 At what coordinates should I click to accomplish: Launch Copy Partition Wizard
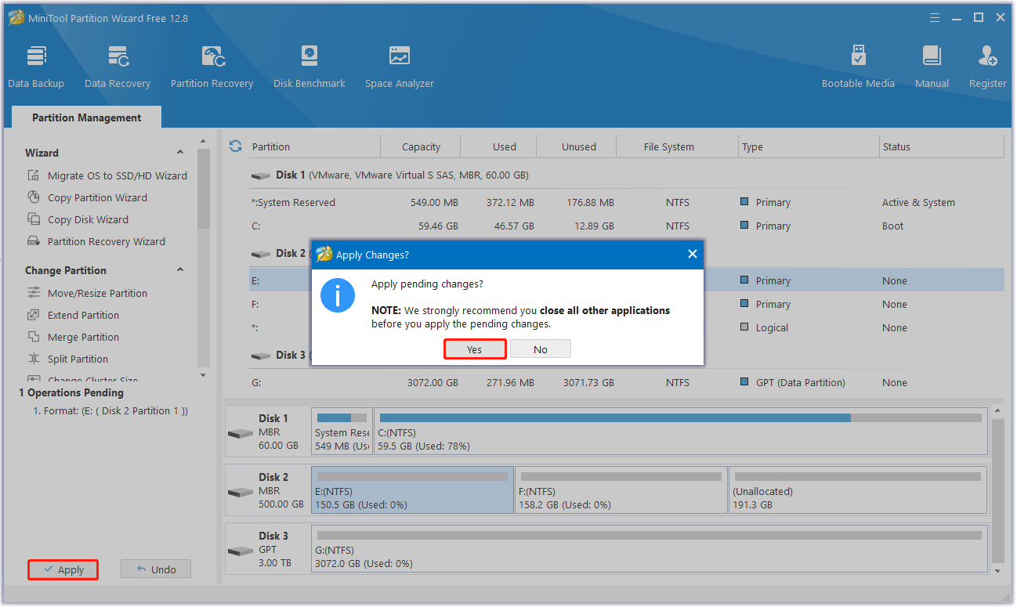click(97, 197)
